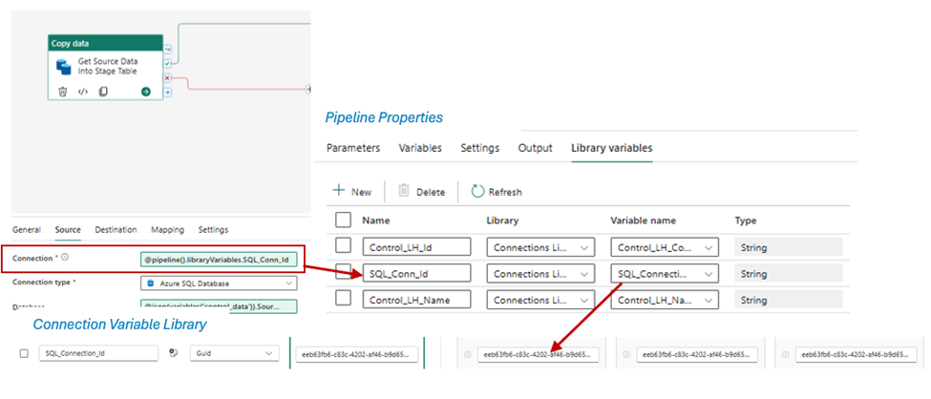
Task: Click the Connection expression field
Action: pos(219,259)
